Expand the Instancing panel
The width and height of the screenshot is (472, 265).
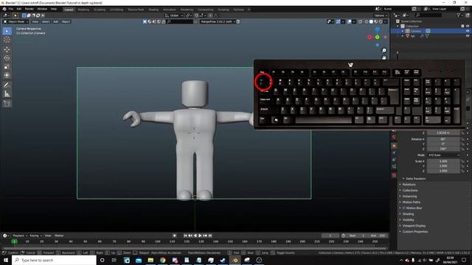(409, 197)
